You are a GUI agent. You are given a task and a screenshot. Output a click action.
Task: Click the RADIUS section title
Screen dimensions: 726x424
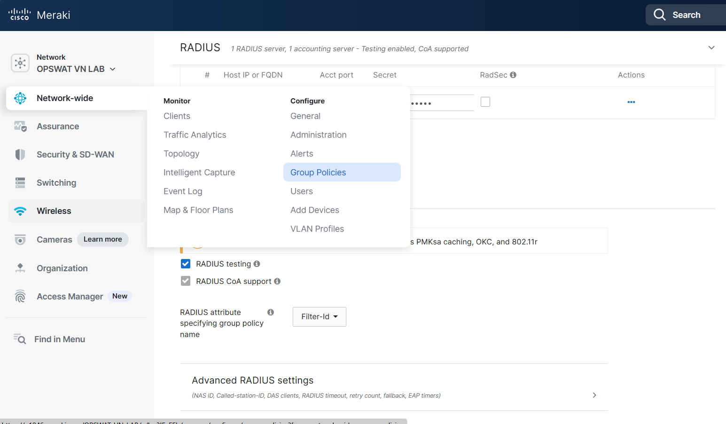pyautogui.click(x=200, y=47)
